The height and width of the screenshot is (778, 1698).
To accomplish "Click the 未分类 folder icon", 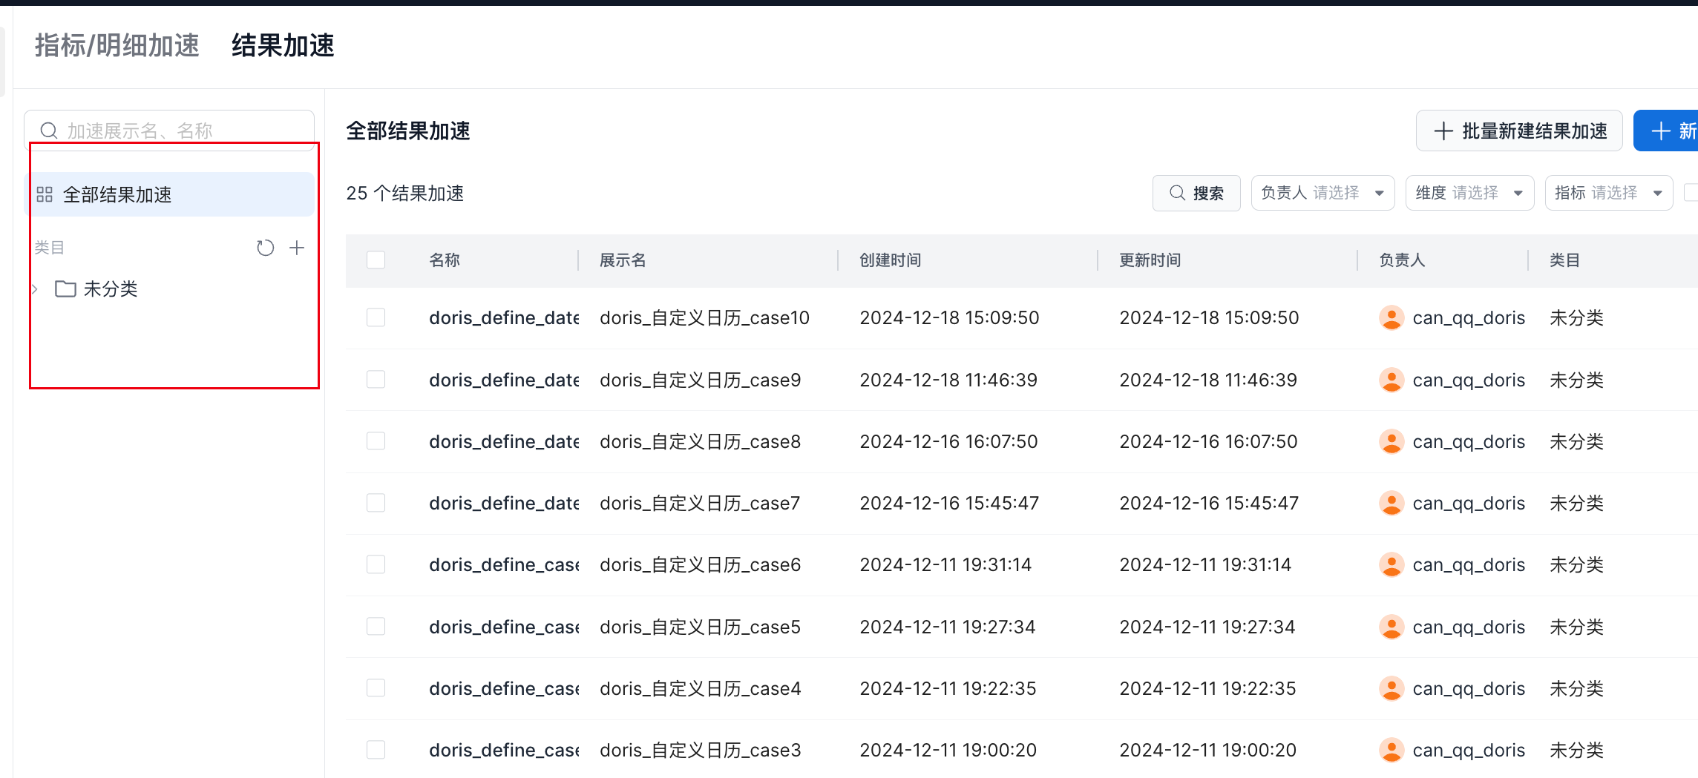I will [65, 289].
